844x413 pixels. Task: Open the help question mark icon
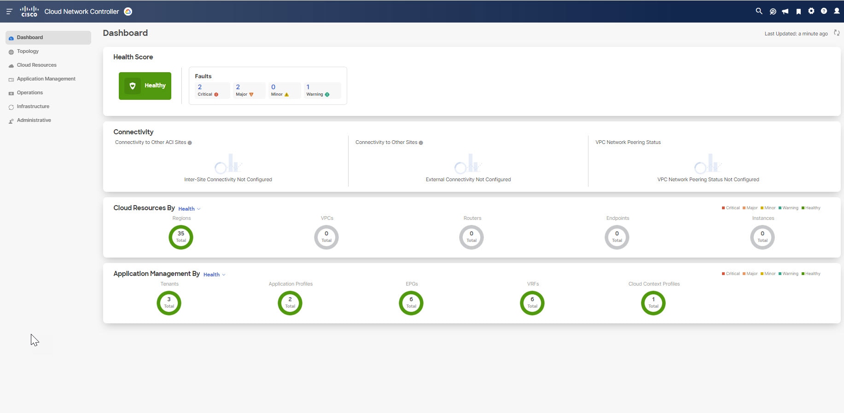(x=824, y=11)
